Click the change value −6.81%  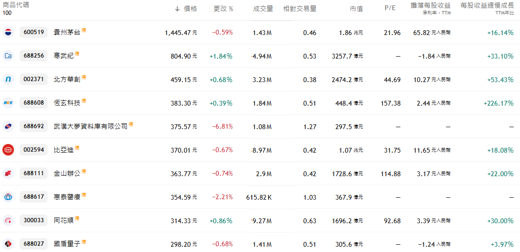coord(223,127)
